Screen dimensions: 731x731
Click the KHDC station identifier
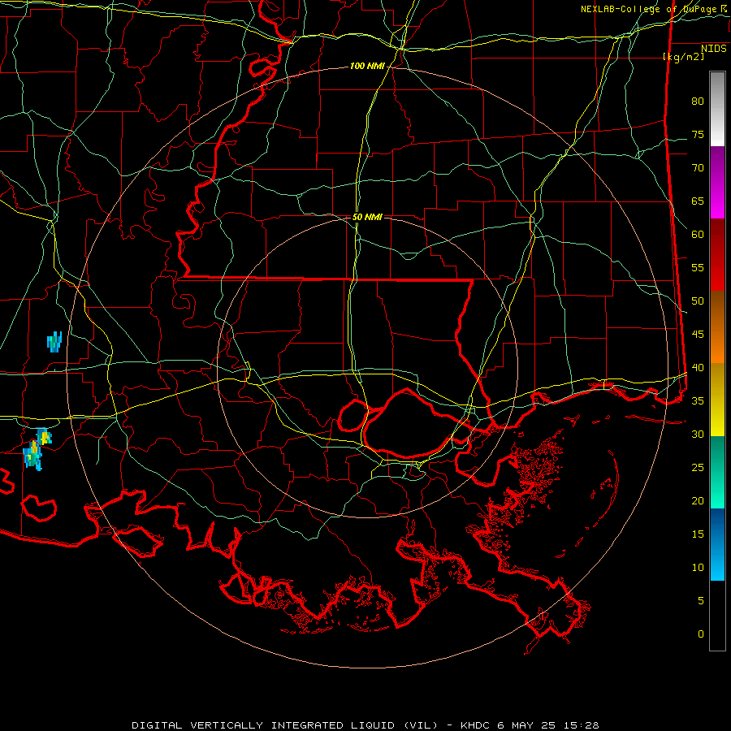(477, 725)
